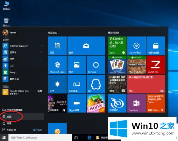Expand the Notepad (记事本) jump list arrow
The width and height of the screenshot is (178, 141).
pos(41,52)
